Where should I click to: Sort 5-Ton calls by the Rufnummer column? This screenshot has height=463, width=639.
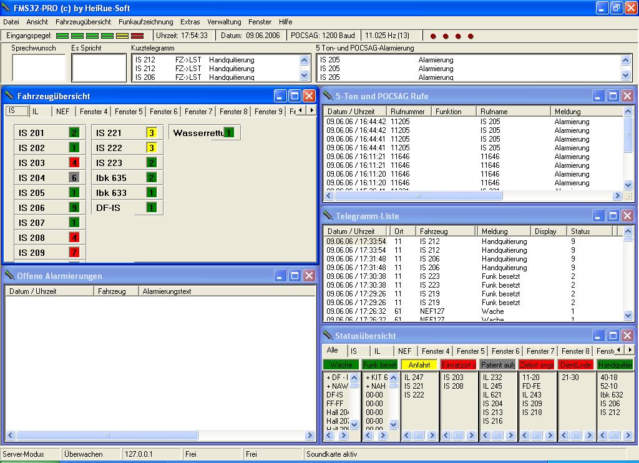coord(407,112)
